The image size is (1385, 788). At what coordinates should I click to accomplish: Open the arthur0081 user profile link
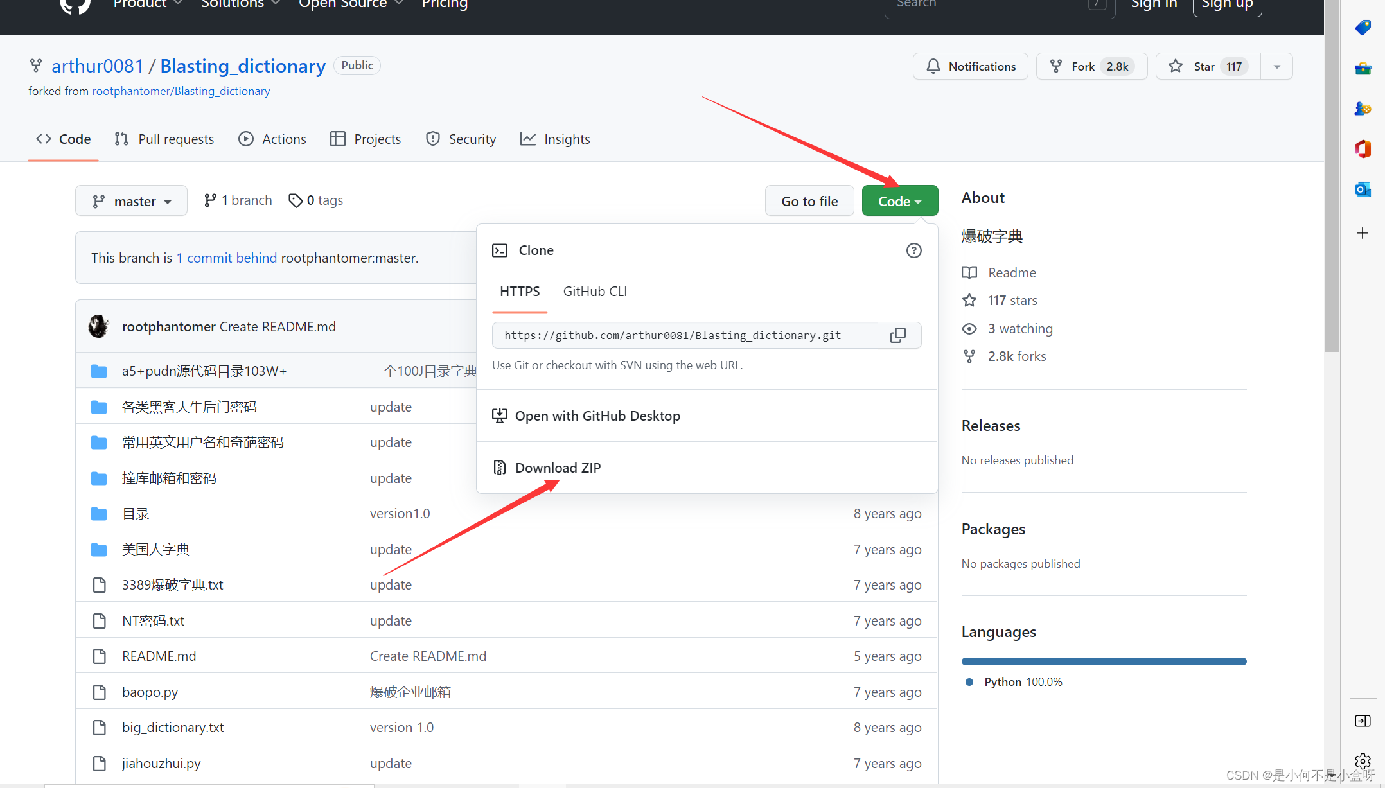coord(98,66)
